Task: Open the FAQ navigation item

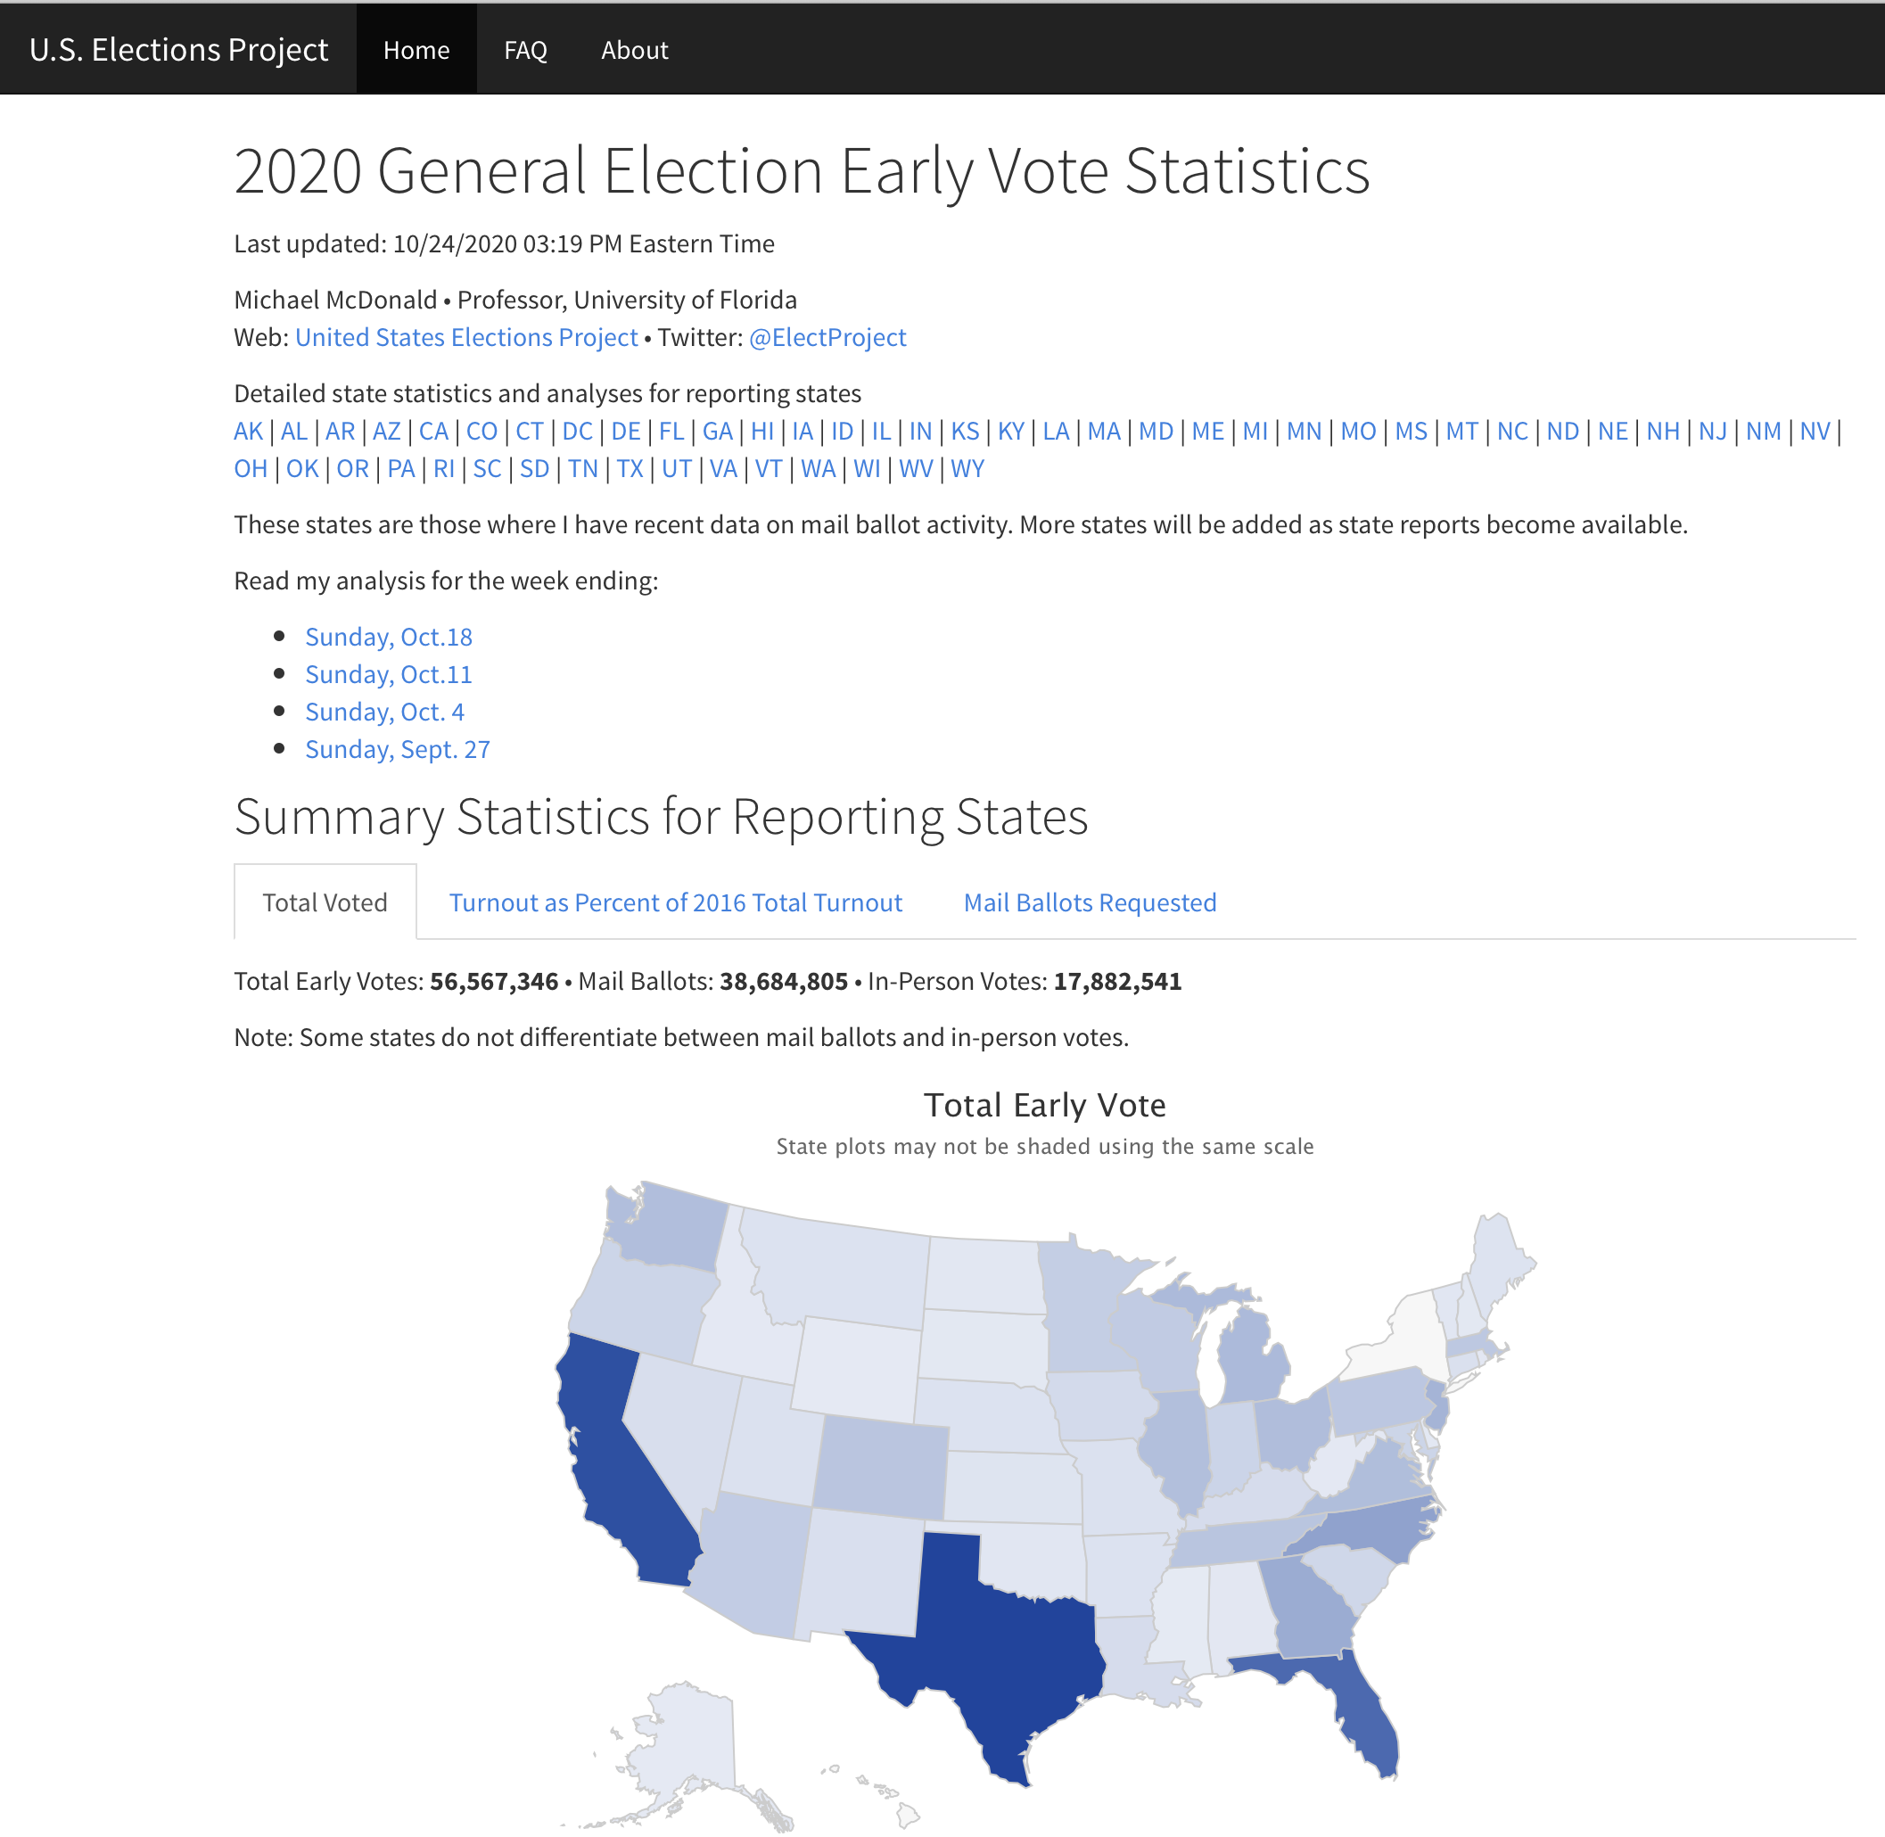Action: (x=525, y=49)
